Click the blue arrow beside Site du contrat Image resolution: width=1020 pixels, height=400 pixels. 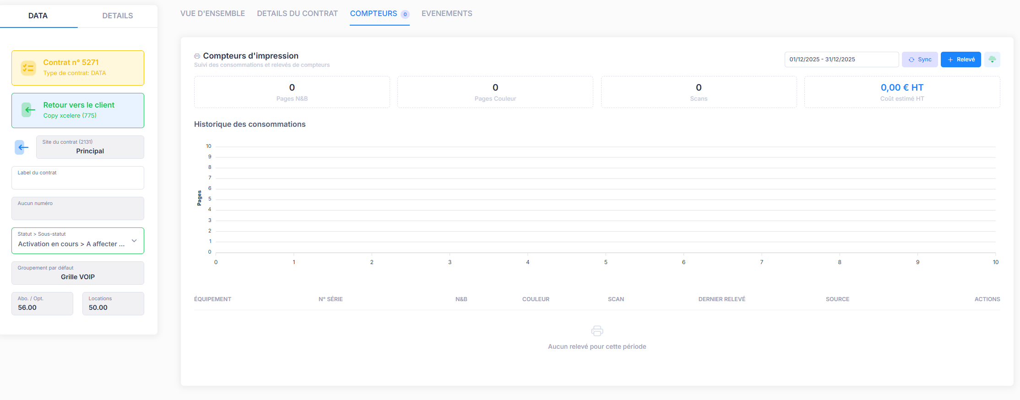pyautogui.click(x=22, y=147)
